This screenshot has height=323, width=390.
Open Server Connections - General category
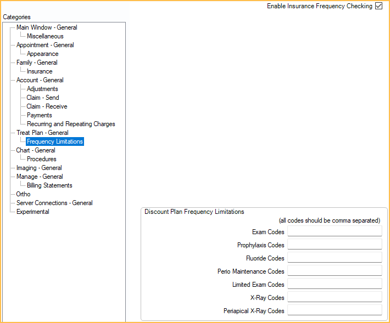54,203
